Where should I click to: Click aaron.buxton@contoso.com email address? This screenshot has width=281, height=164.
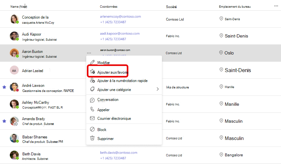(115, 50)
